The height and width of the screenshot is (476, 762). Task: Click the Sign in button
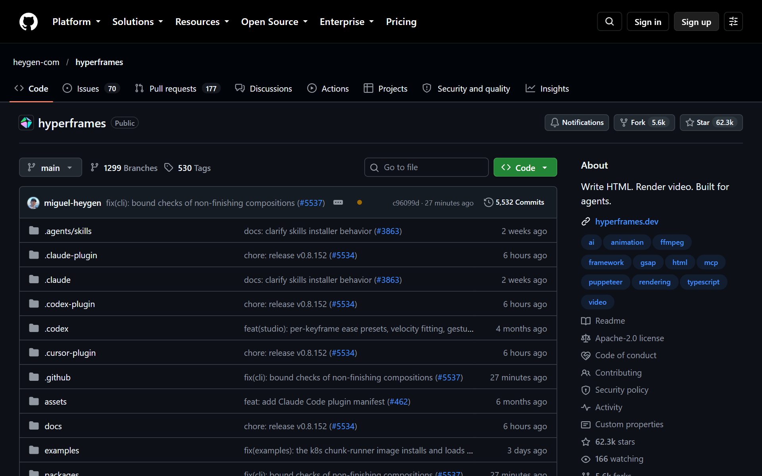click(648, 22)
